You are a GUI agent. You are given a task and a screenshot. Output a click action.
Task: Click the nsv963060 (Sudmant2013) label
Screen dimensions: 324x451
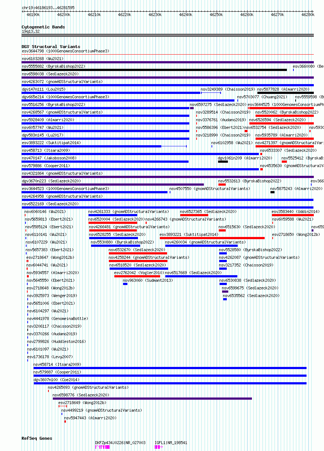tap(148, 280)
